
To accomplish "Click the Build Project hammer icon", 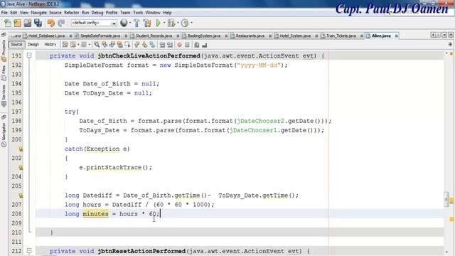I will [x=136, y=23].
